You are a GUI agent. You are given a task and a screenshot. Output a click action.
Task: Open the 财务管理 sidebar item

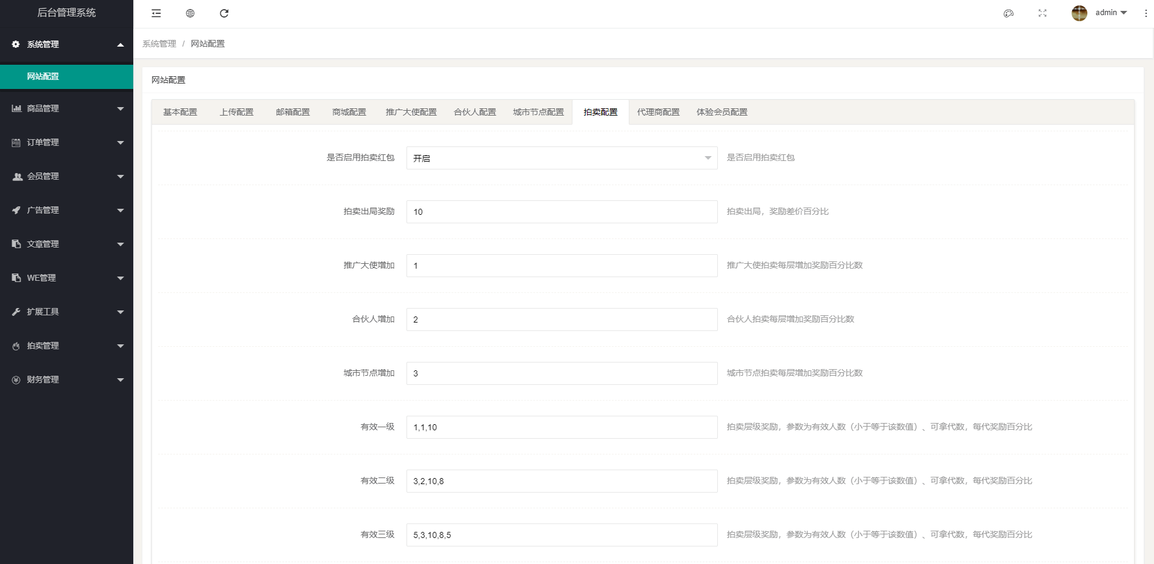tap(67, 379)
